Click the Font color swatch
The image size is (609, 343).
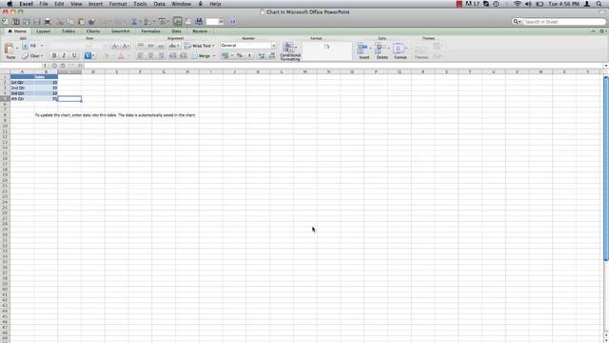point(121,56)
